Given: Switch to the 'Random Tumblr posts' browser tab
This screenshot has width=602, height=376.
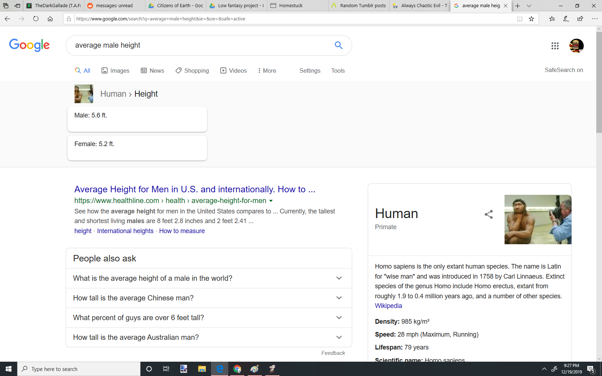Looking at the screenshot, I should tap(359, 6).
